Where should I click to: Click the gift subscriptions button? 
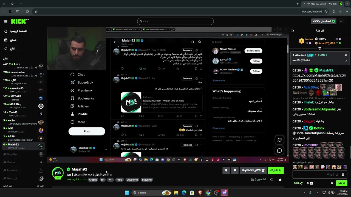[253, 170]
